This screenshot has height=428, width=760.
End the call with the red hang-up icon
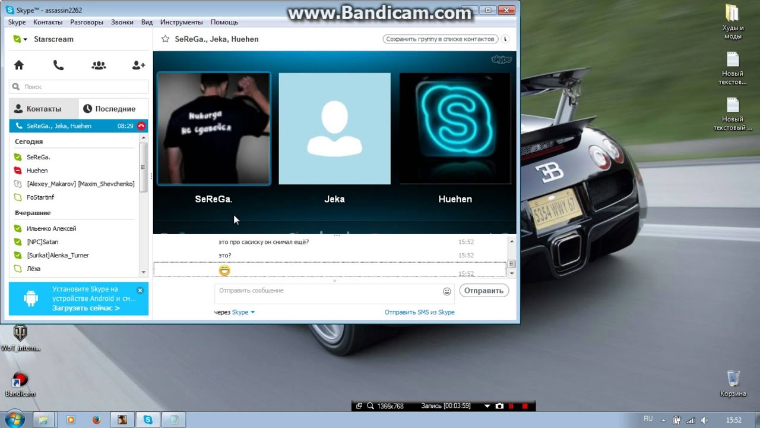click(141, 126)
